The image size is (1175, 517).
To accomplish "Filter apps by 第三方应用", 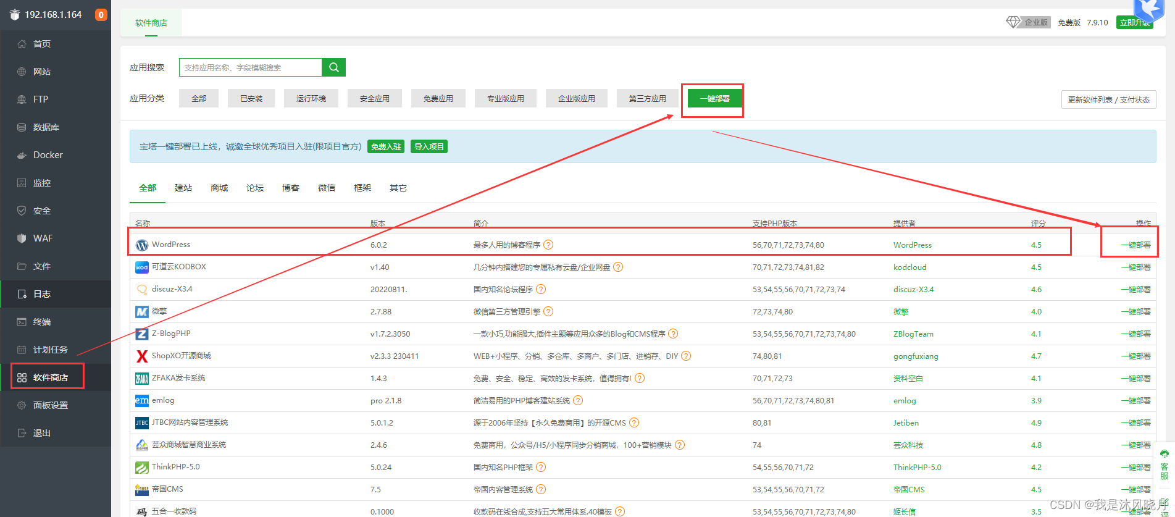I will tap(648, 98).
